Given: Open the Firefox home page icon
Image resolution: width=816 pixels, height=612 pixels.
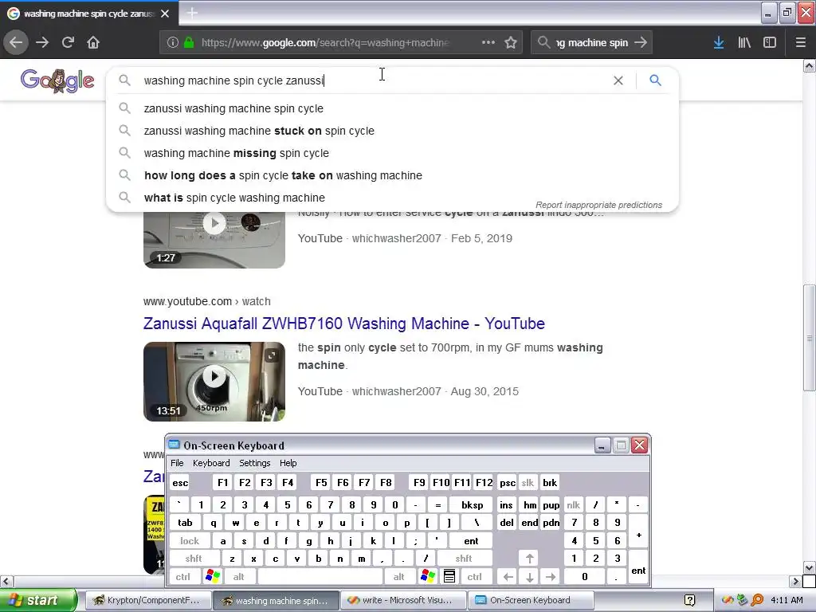Looking at the screenshot, I should (93, 43).
